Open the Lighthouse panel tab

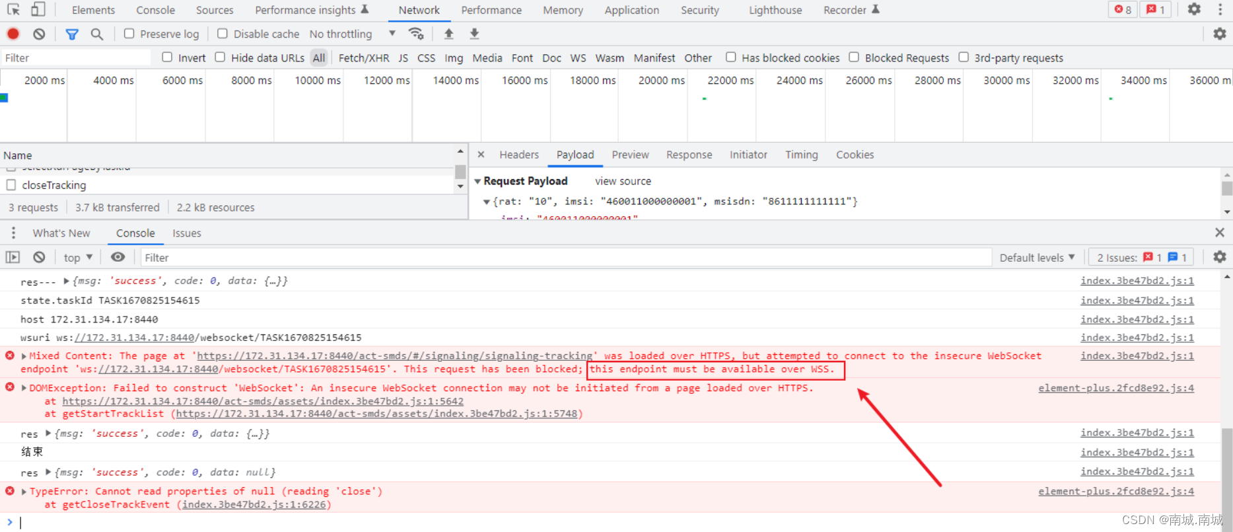[x=775, y=10]
